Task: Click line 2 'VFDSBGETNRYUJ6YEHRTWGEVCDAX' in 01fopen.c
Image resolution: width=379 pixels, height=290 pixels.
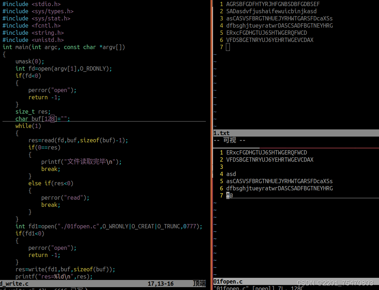Action: (270, 160)
